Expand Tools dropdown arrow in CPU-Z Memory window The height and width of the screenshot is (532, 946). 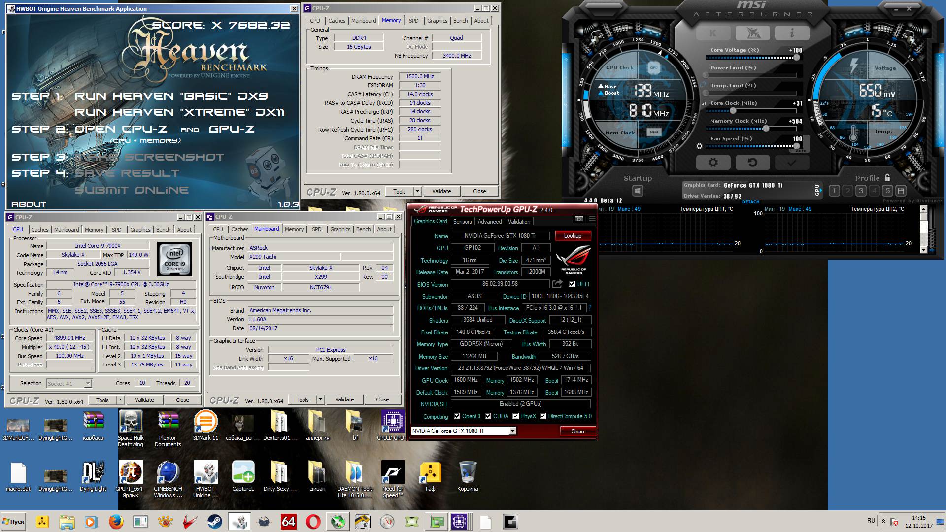tap(417, 191)
